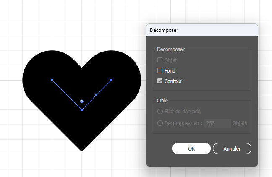
Task: Select the right endpoint anchor of the path
Action: [111, 80]
